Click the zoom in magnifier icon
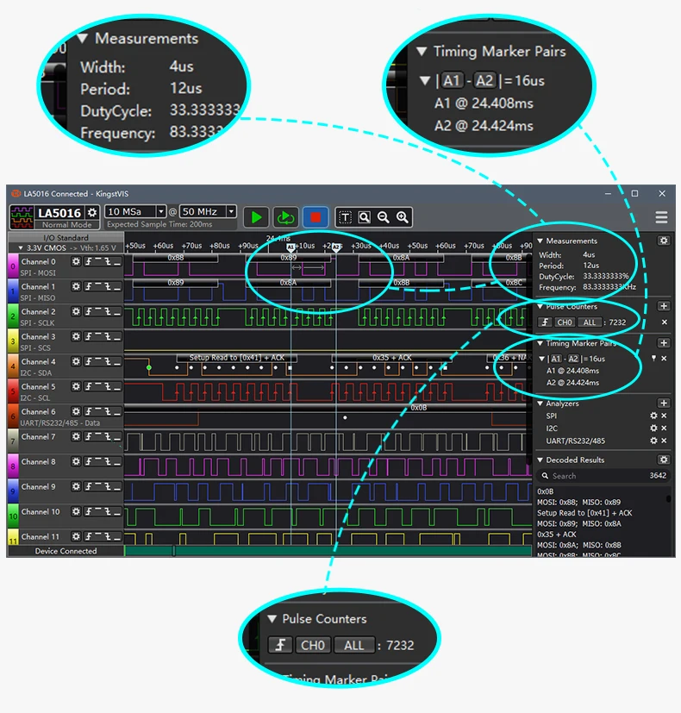 point(403,217)
